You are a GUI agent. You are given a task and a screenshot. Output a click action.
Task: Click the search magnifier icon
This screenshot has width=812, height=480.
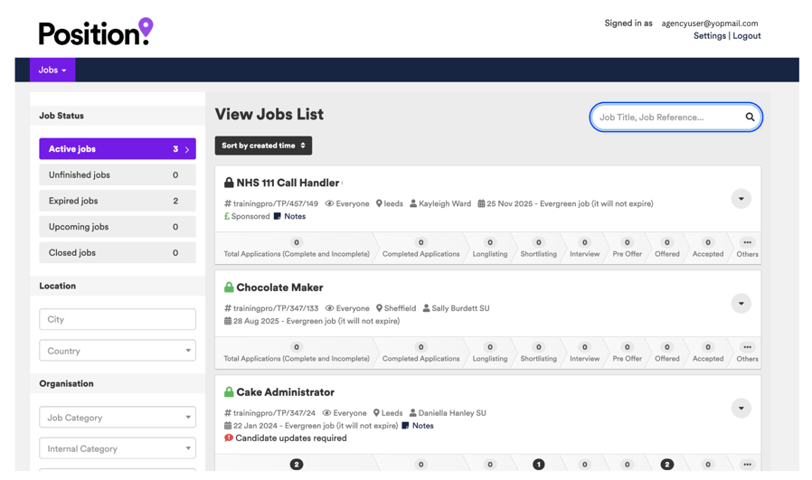point(750,118)
